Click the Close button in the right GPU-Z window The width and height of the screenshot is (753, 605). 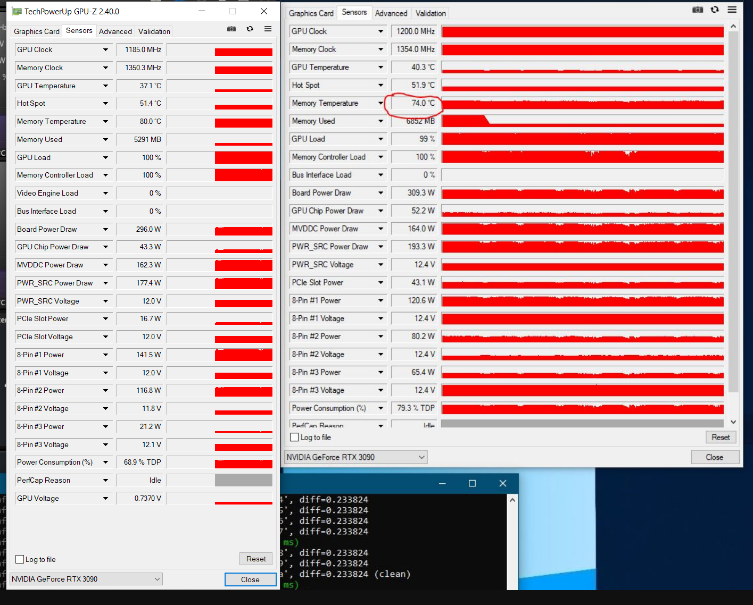pos(715,457)
